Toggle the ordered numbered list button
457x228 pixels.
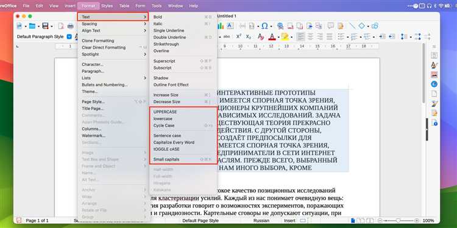click(354, 36)
